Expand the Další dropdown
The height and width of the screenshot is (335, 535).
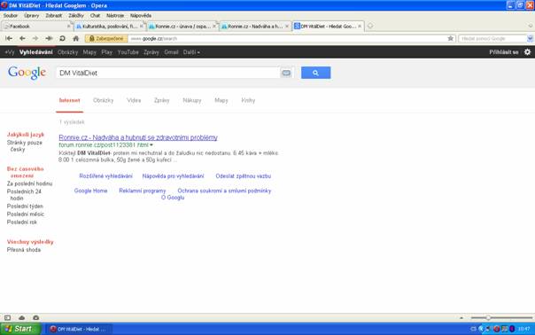(x=191, y=52)
